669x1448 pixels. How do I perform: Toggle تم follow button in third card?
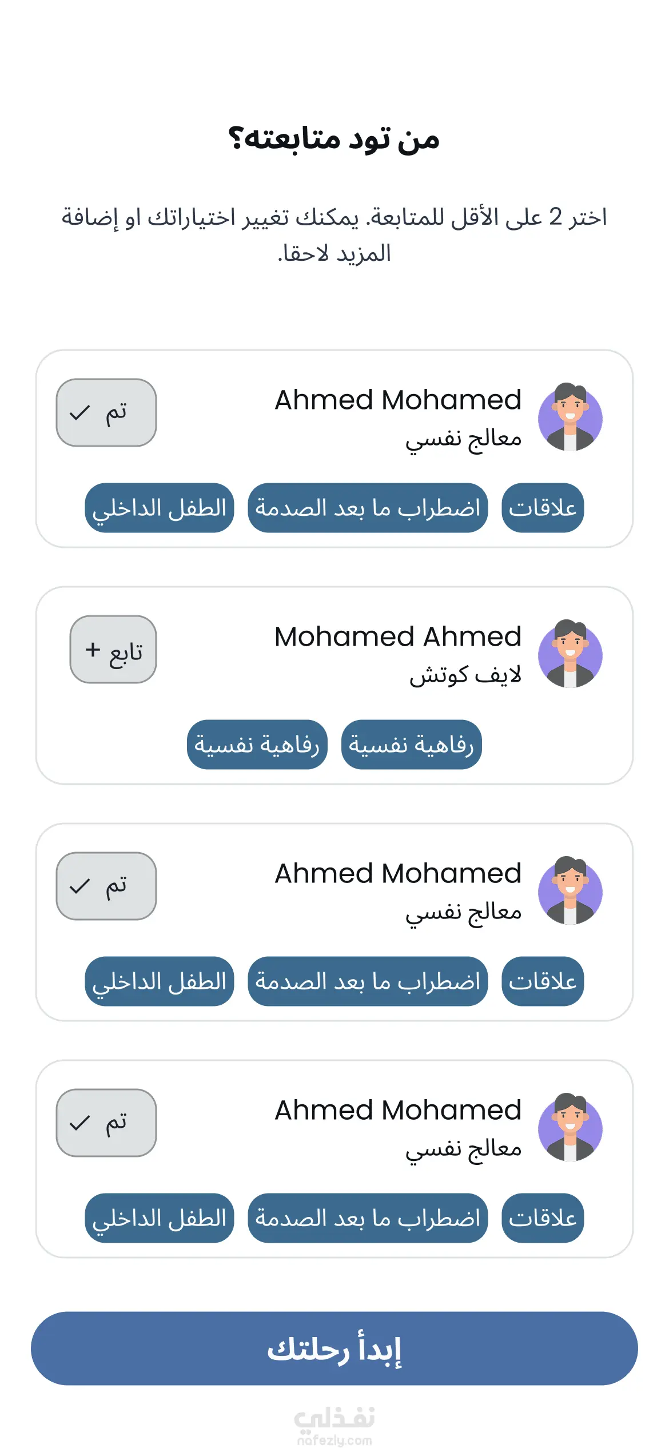(x=106, y=886)
